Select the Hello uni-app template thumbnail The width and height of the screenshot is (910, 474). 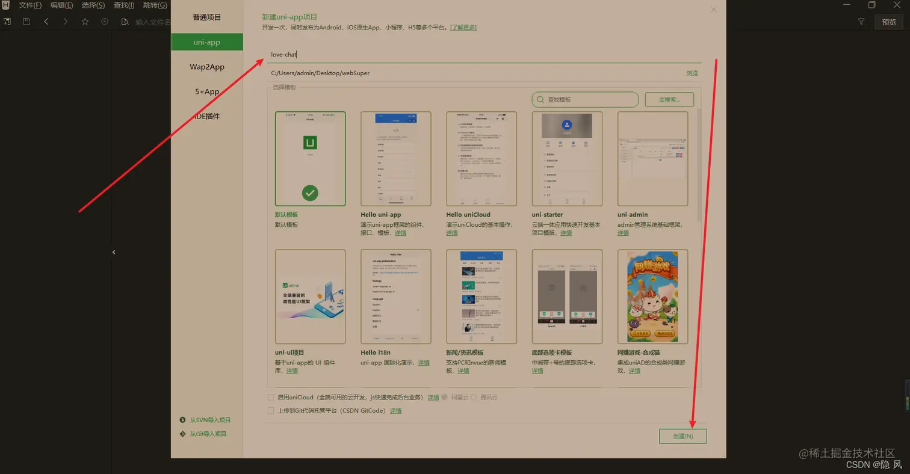coord(396,159)
